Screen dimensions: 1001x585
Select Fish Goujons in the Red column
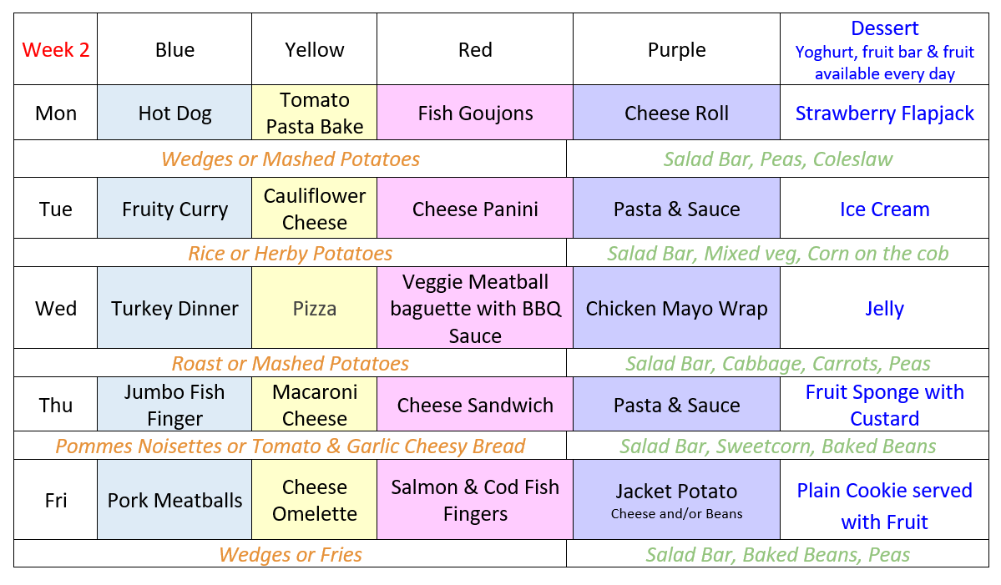(475, 113)
